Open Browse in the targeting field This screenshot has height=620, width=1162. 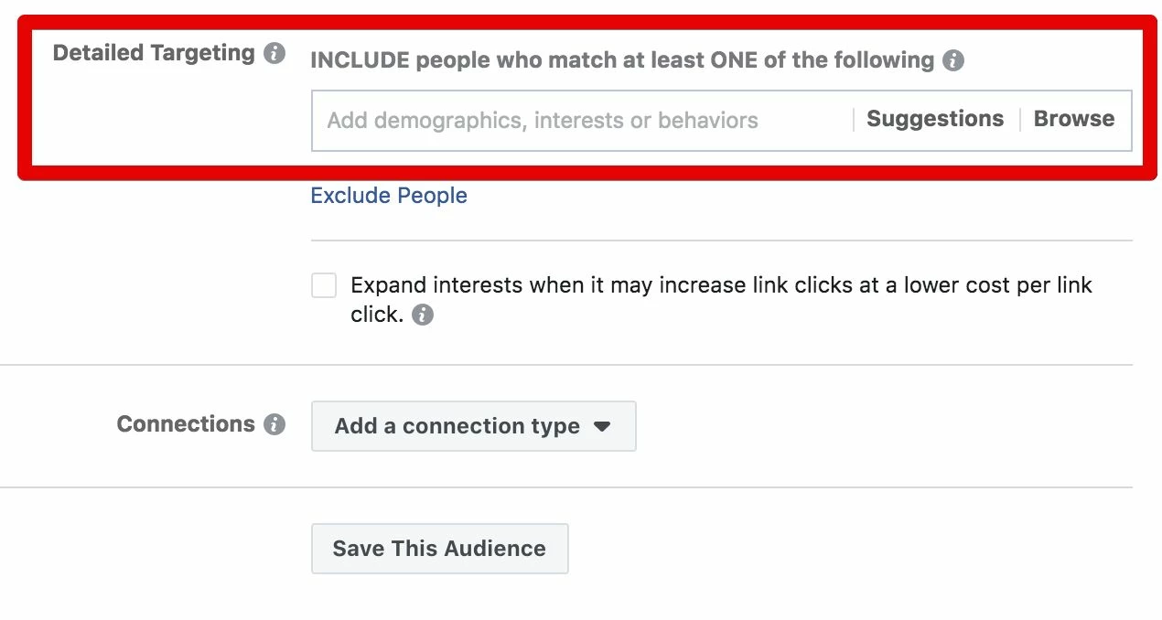point(1074,119)
